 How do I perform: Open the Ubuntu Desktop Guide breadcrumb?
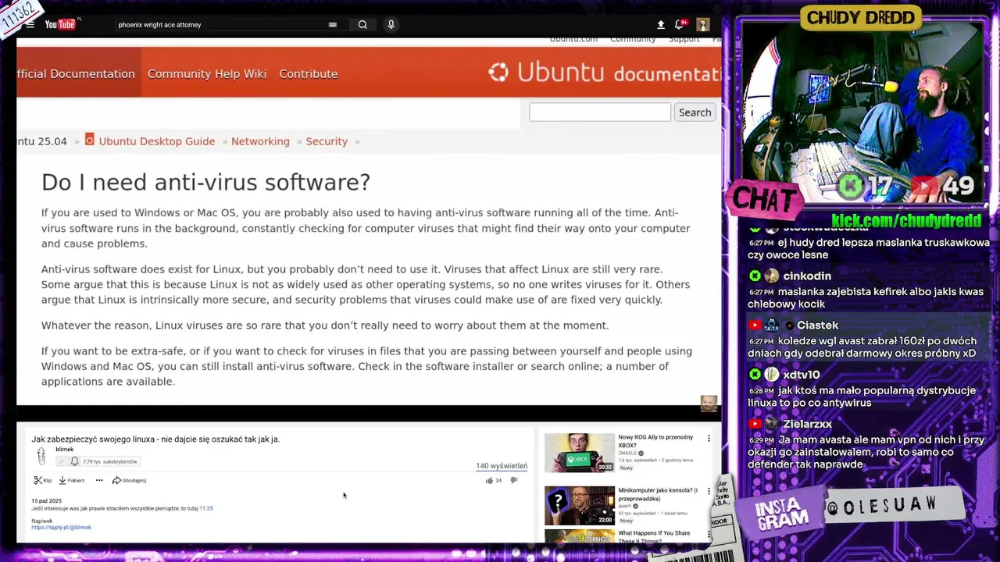(156, 141)
